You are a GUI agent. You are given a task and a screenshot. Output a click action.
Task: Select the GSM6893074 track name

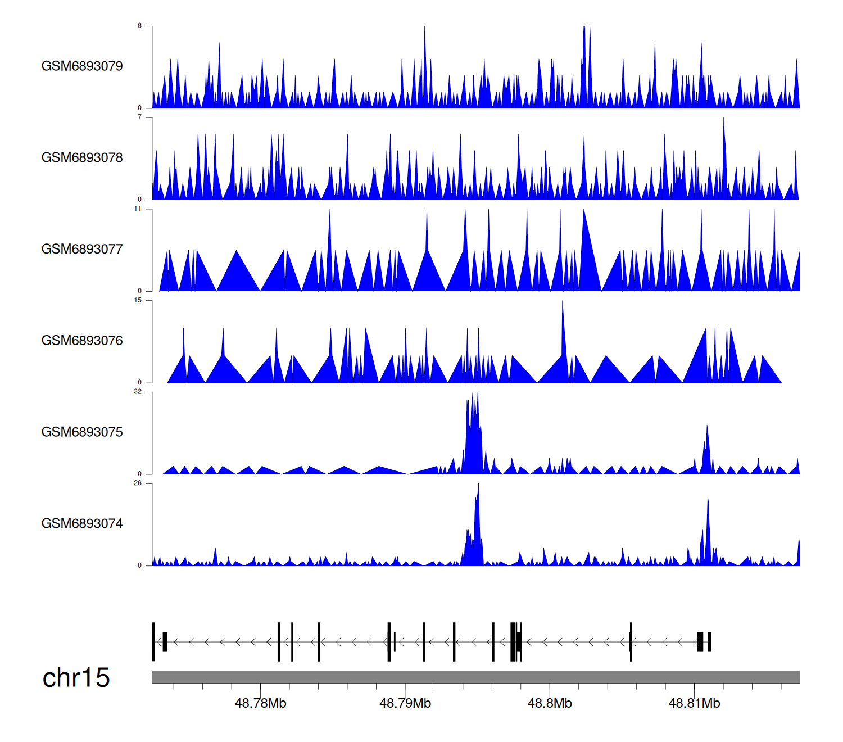click(x=82, y=524)
